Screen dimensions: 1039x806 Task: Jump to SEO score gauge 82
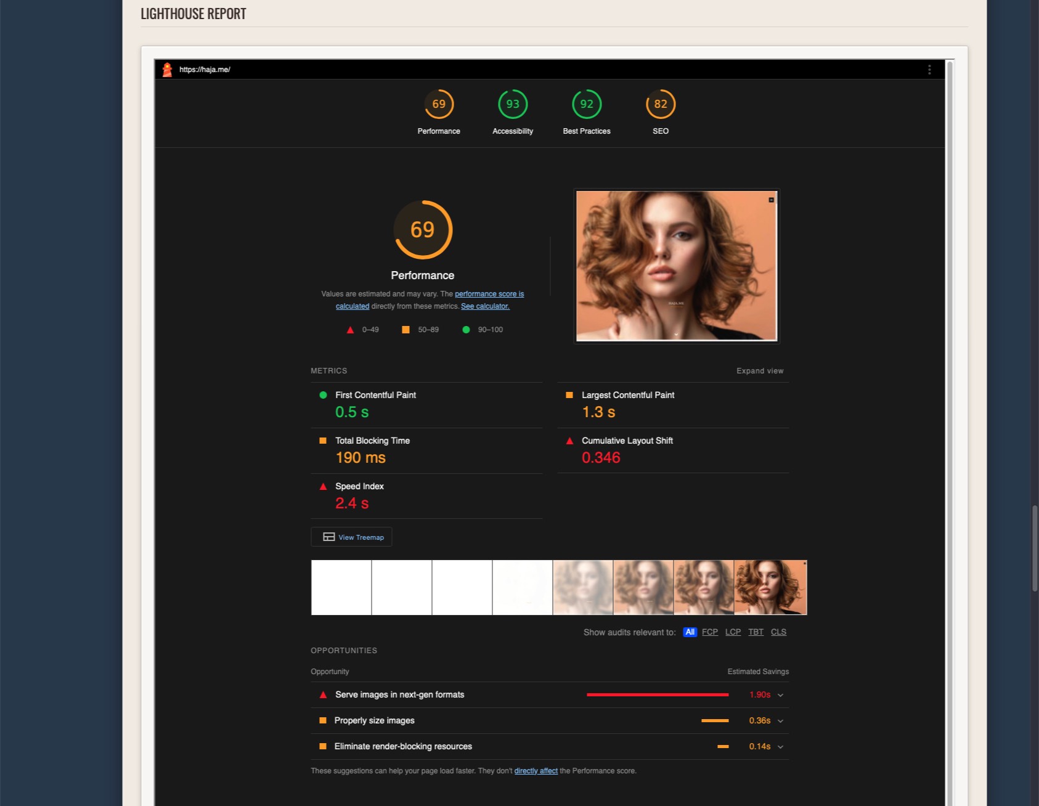click(661, 104)
